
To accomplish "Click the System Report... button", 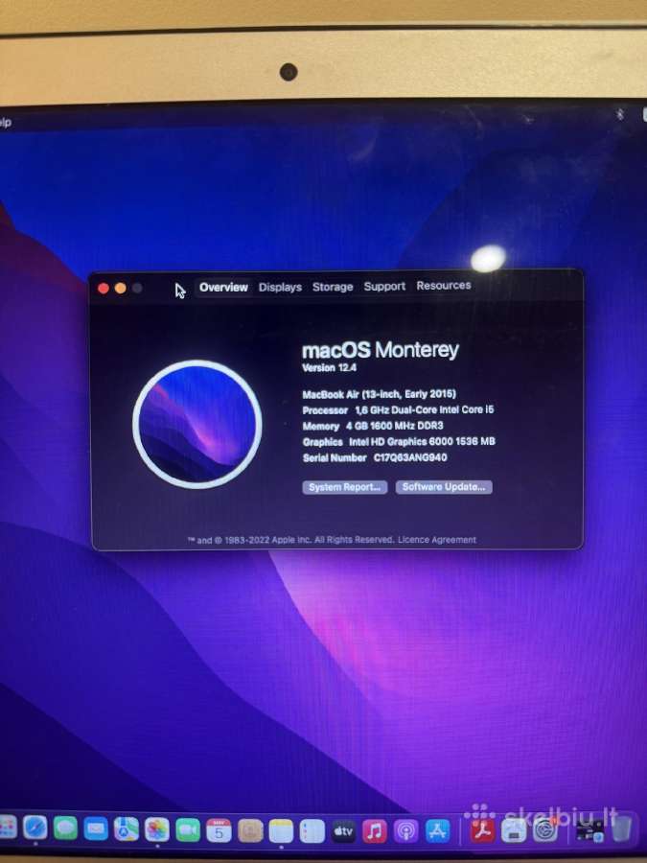I will [x=344, y=487].
